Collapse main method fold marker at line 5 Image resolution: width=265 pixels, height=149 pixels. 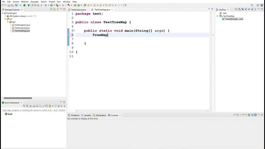(75, 30)
